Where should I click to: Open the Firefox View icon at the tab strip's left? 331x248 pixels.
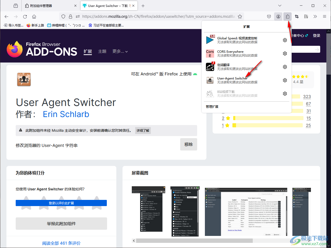click(16, 6)
